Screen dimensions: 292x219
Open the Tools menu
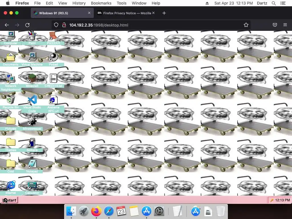point(121,3)
